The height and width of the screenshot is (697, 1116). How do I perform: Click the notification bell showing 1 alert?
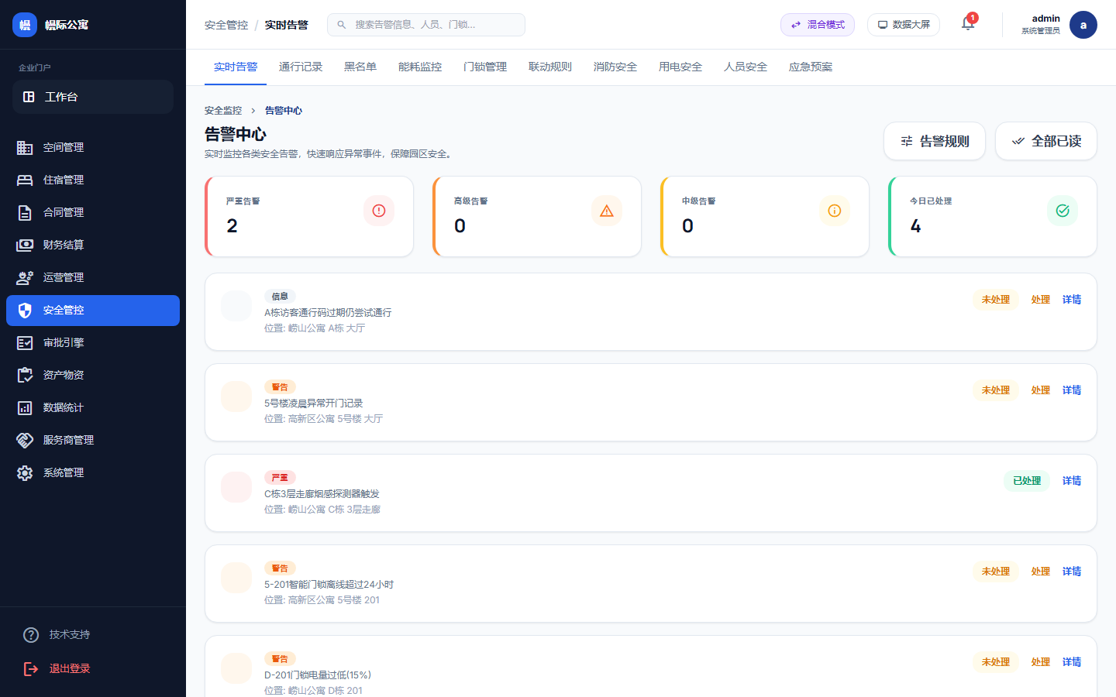click(x=967, y=24)
